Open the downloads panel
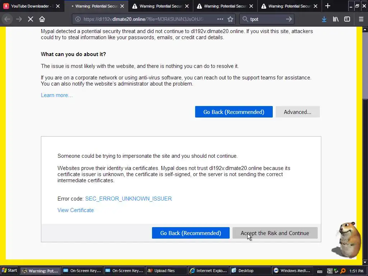The height and width of the screenshot is (276, 368). tap(324, 19)
